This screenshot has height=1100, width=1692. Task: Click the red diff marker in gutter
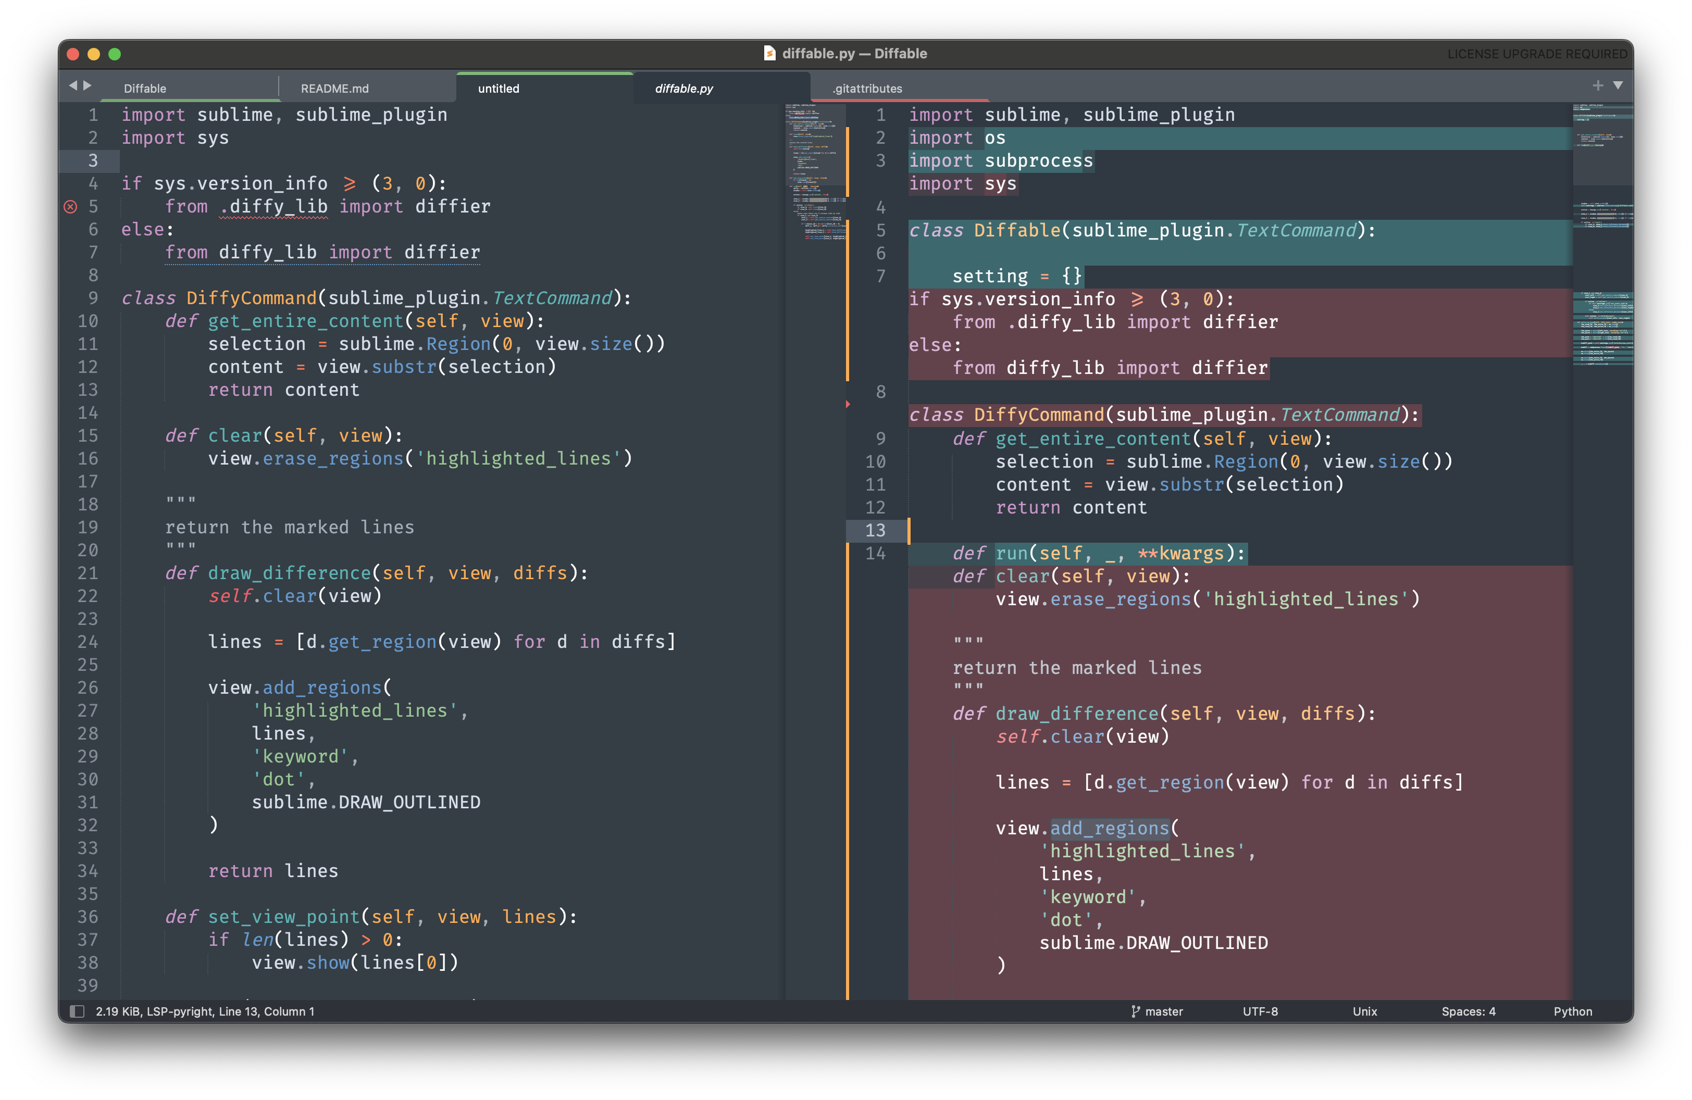[x=848, y=404]
